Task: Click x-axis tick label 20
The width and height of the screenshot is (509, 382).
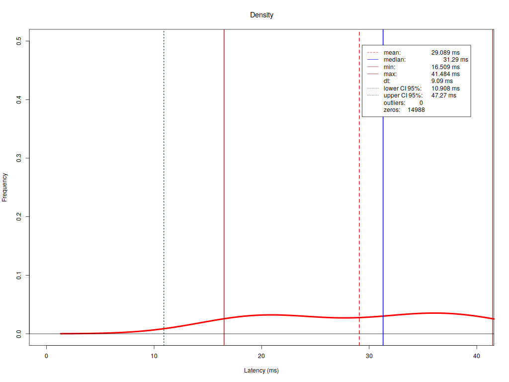Action: tap(261, 356)
